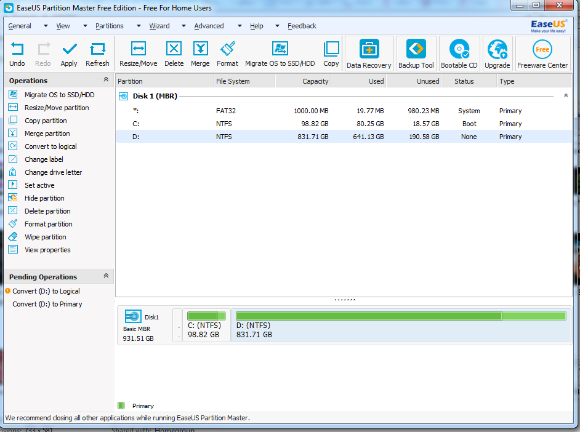Viewport: 580px width, 432px height.
Task: Choose Copy partition in Operations panel
Action: coord(46,121)
